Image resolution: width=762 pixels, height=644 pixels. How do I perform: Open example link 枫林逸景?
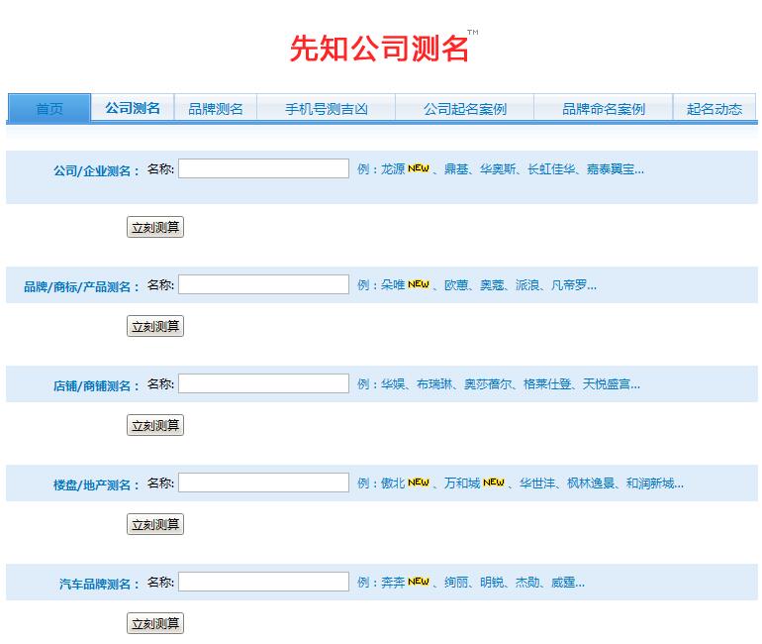591,483
